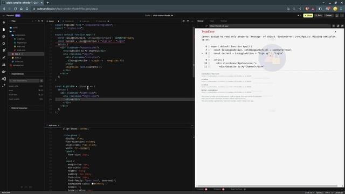Open notifications bell in CodeSandbox header
This screenshot has height=194, width=345.
[x=336, y=16]
